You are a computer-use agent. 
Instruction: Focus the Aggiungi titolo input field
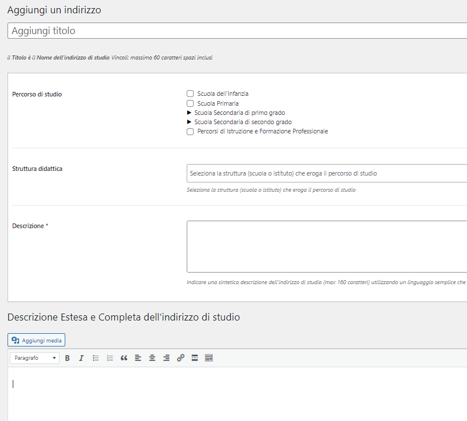click(237, 31)
